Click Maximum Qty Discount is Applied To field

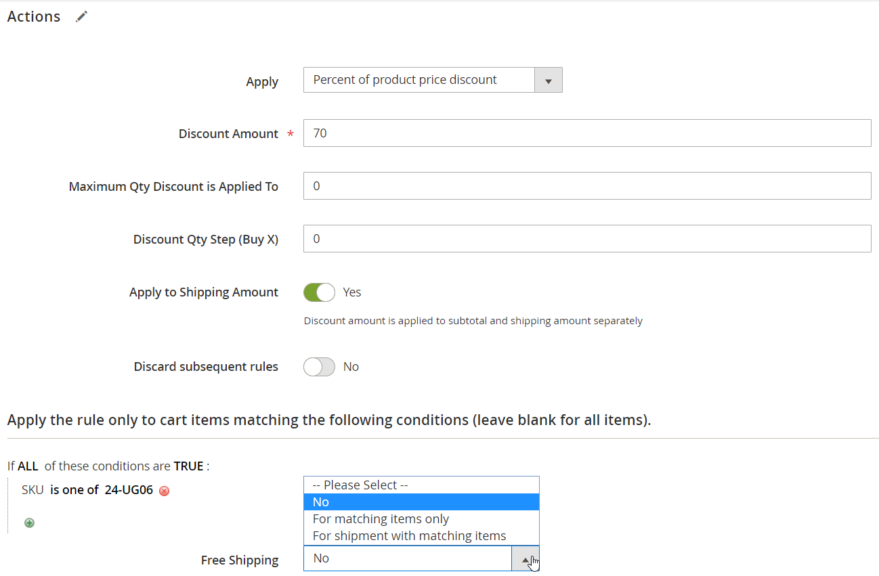(586, 186)
